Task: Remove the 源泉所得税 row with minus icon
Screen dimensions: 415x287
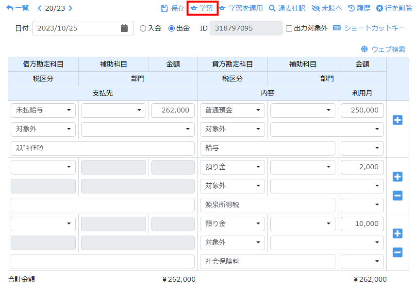Action: pyautogui.click(x=397, y=195)
